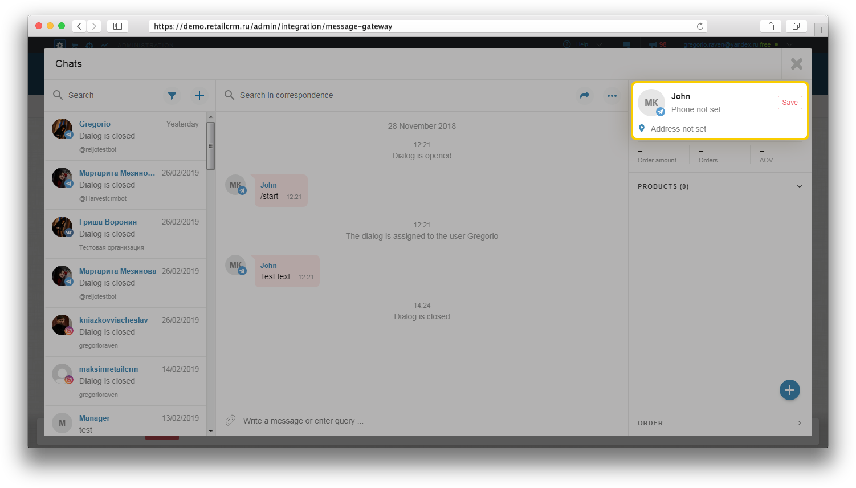The height and width of the screenshot is (488, 856).
Task: Show Safari tab overview
Action: click(796, 26)
